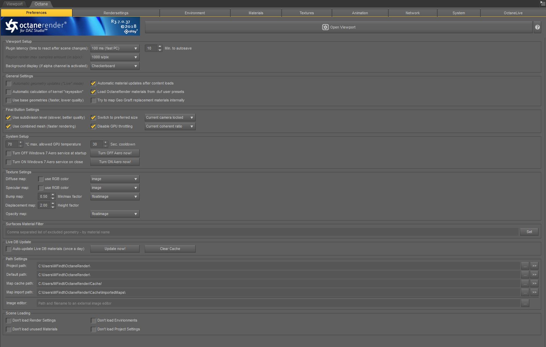The image size is (546, 347).
Task: Uncheck Use combined mesh
Action: tap(8, 127)
